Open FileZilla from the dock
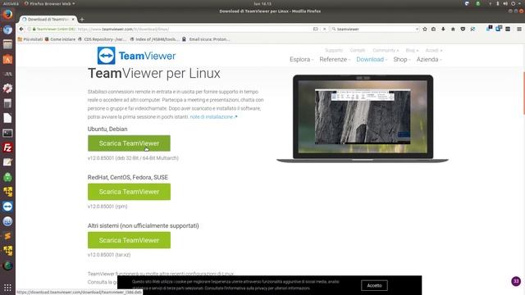Viewport: 525px width, 295px height. 7,147
